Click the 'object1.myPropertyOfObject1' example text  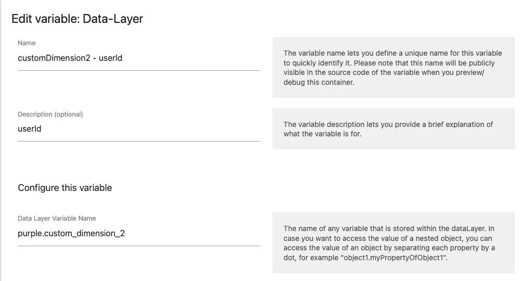pos(394,258)
